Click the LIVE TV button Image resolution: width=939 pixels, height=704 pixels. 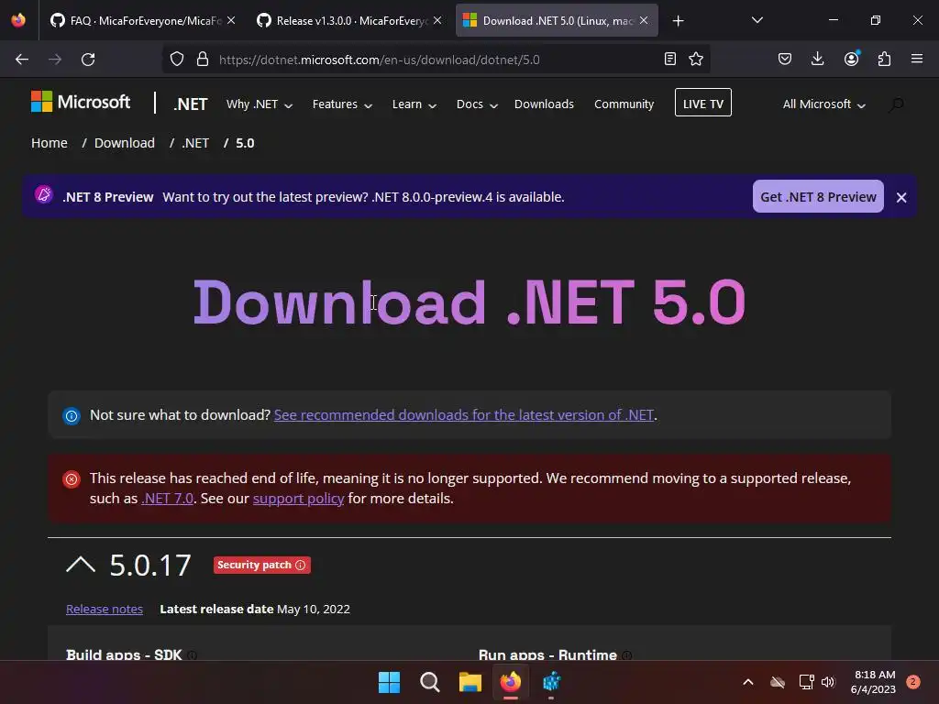click(703, 103)
